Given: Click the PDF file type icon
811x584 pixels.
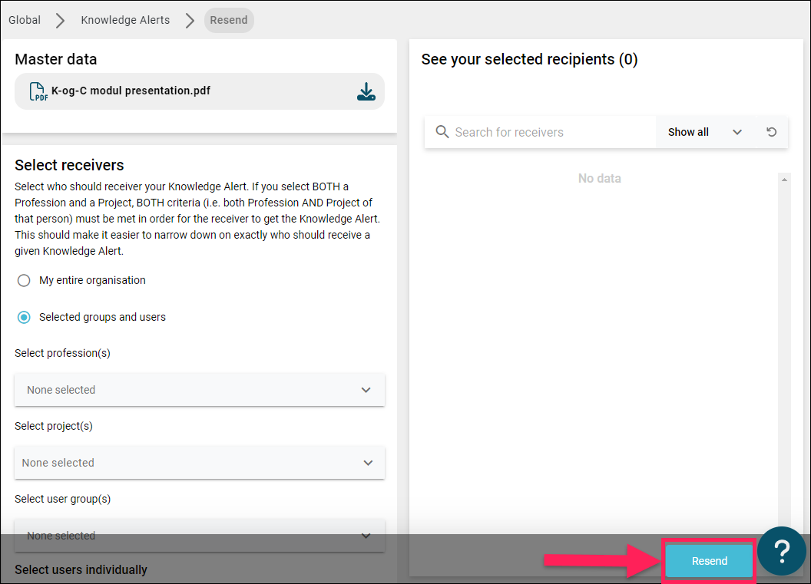Looking at the screenshot, I should click(38, 91).
